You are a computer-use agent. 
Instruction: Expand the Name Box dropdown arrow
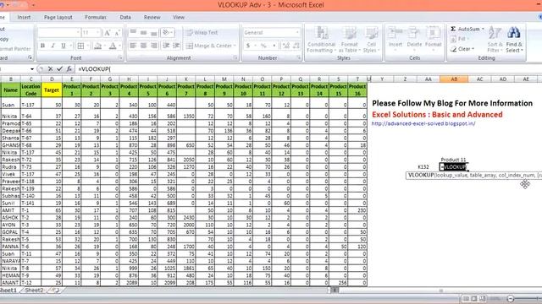(32, 69)
